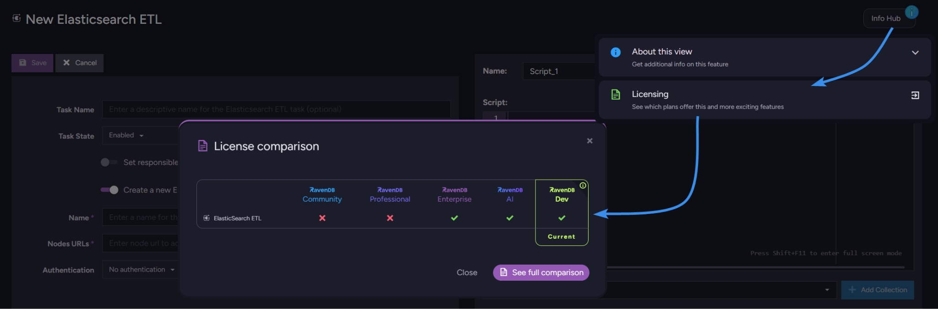Viewport: 938px width, 309px height.
Task: Click line 1 in the script editor gutter
Action: tap(495, 117)
